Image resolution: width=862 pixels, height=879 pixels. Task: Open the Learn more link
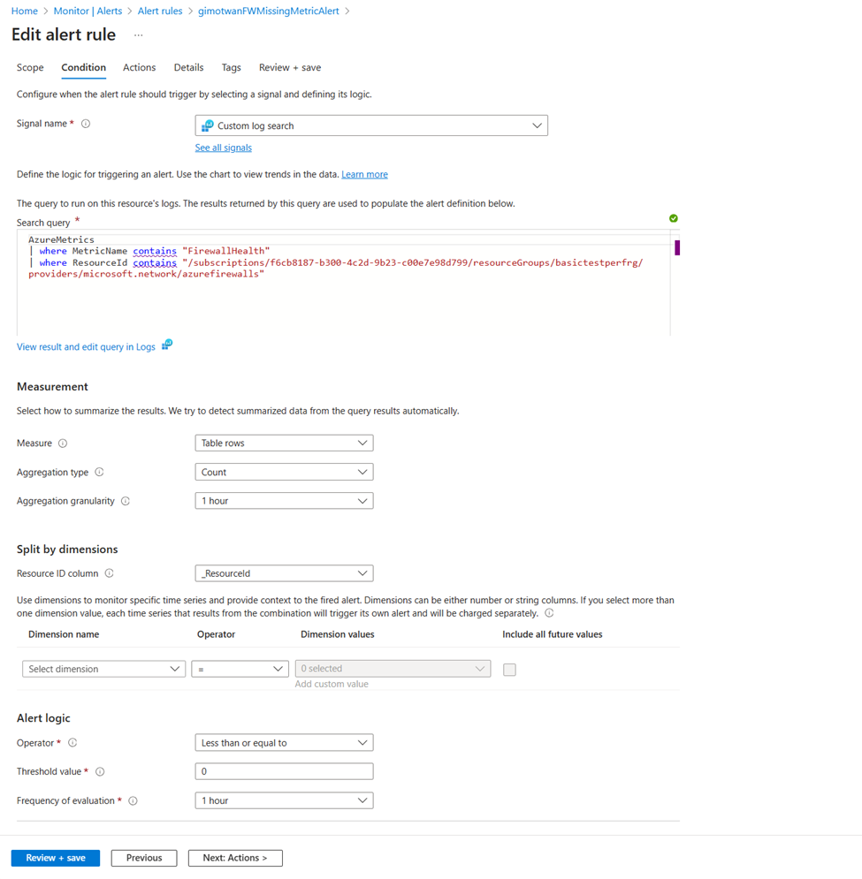[x=365, y=174]
